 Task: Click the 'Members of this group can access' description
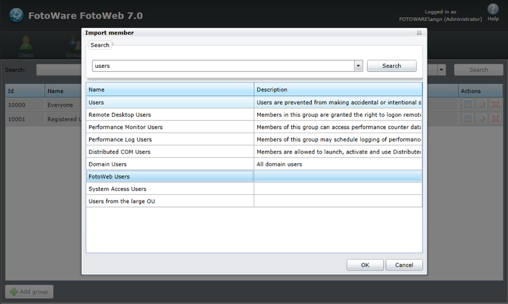(339, 127)
